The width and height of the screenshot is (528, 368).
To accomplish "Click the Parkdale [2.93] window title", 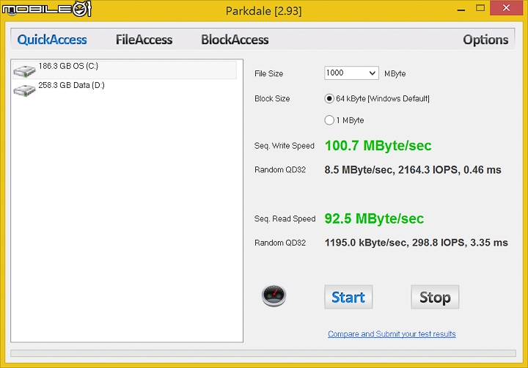I will (x=264, y=11).
